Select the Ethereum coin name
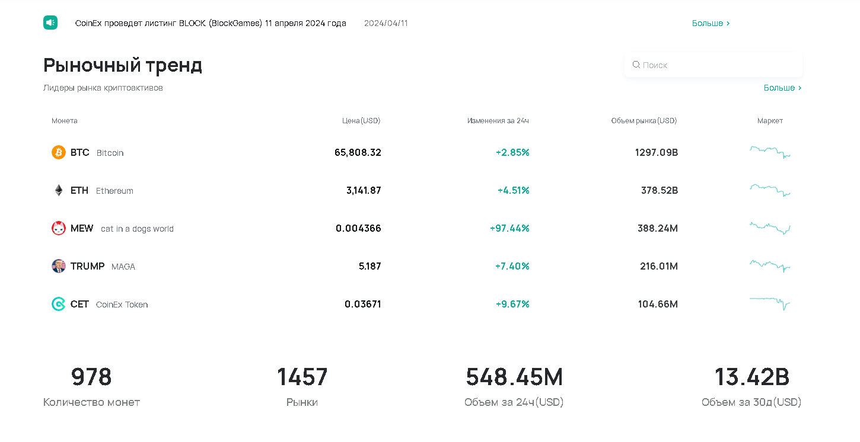The height and width of the screenshot is (442, 860). click(114, 191)
